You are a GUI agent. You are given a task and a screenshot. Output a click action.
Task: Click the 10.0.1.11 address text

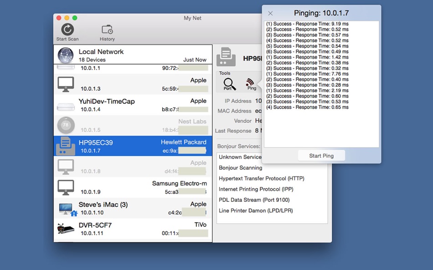[x=92, y=233]
